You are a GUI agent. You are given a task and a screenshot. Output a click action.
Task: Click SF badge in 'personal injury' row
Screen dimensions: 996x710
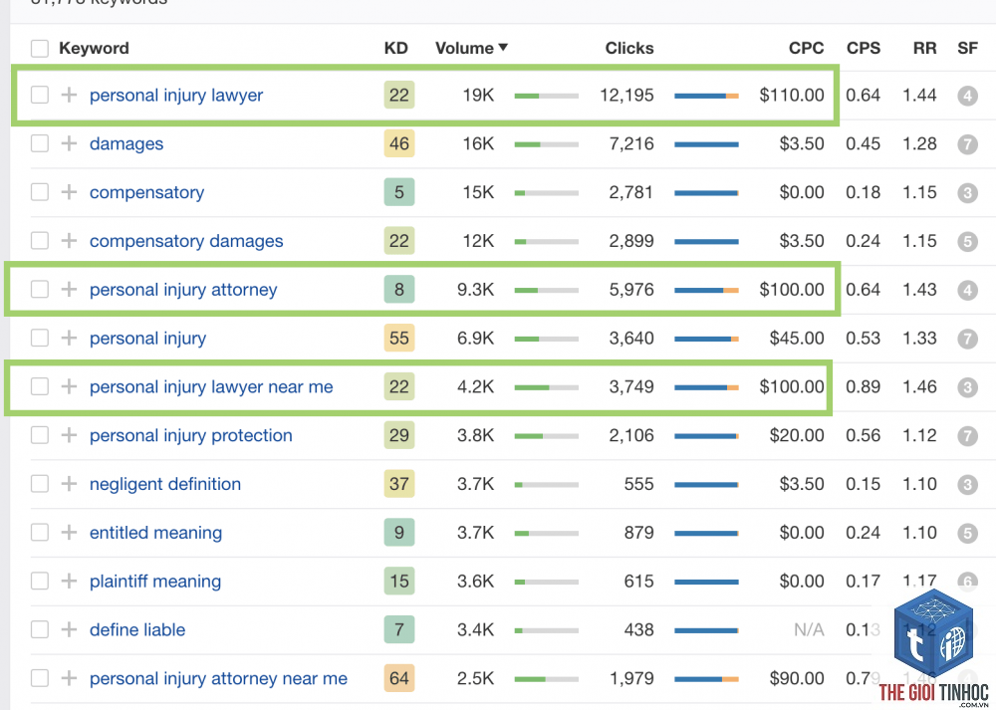point(967,339)
